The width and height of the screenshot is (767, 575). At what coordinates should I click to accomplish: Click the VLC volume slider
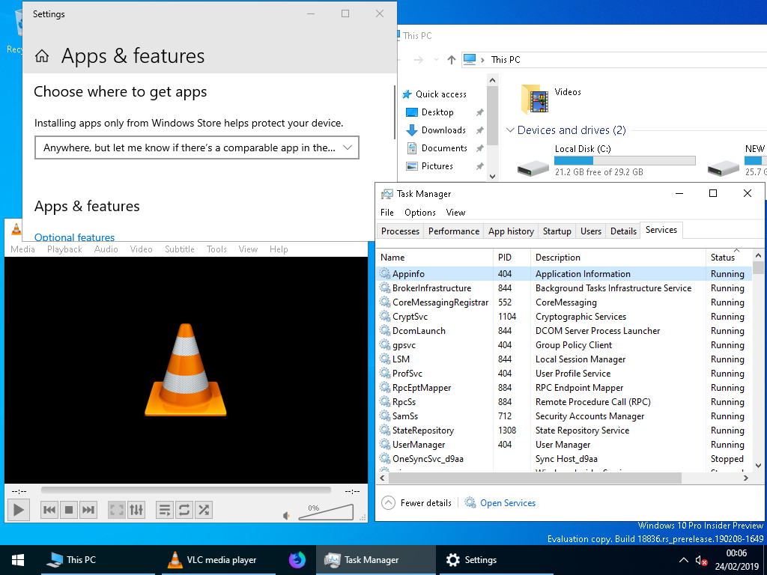coord(326,512)
